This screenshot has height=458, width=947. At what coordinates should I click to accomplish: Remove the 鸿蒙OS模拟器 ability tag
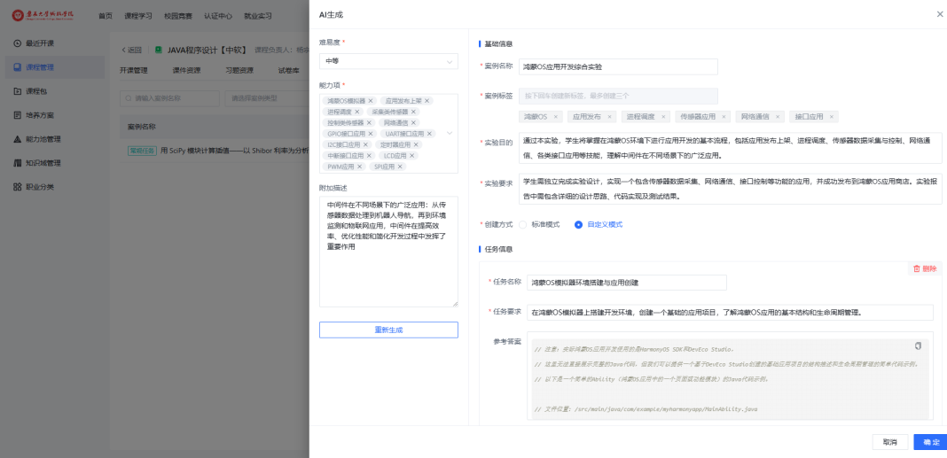click(x=371, y=101)
